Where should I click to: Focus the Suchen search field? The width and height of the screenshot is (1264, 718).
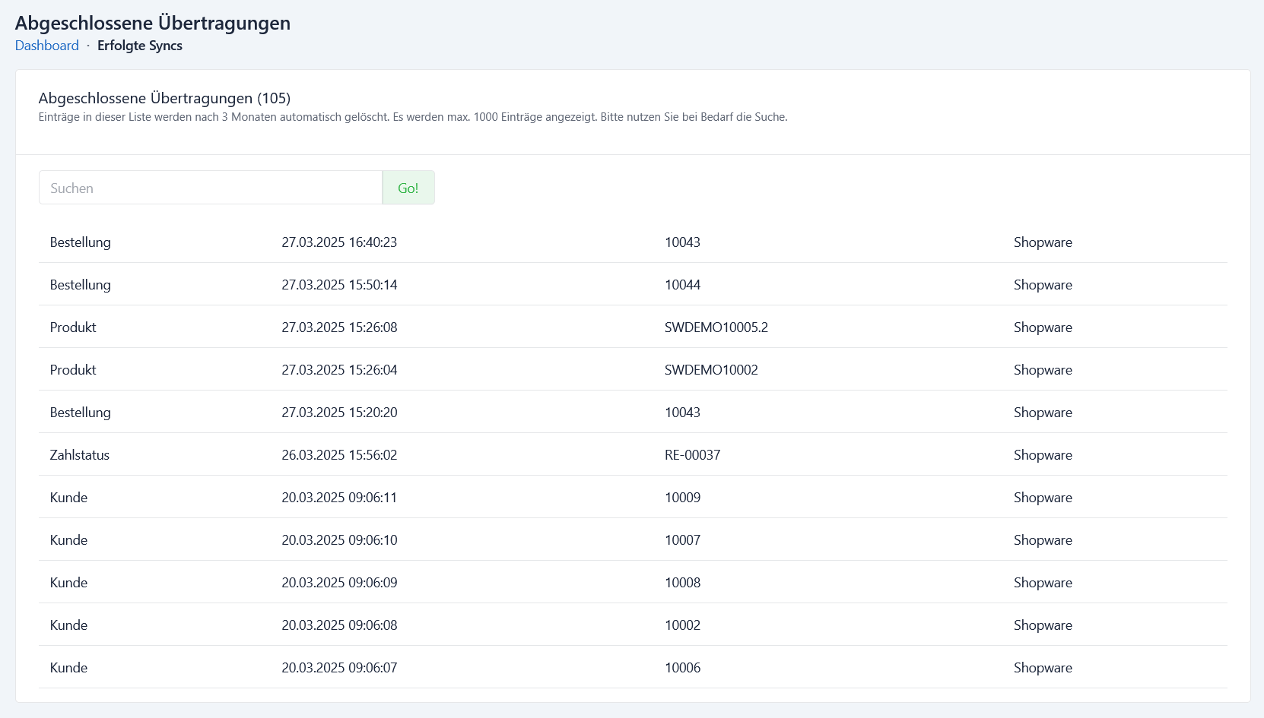[210, 188]
